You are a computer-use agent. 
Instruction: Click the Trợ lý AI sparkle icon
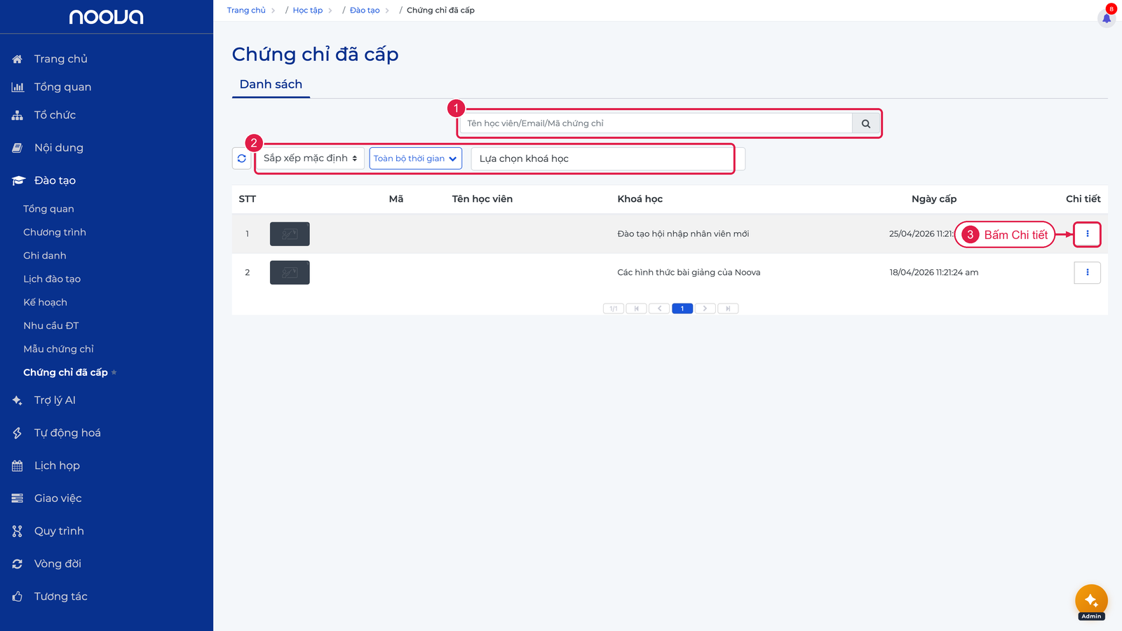pyautogui.click(x=18, y=400)
